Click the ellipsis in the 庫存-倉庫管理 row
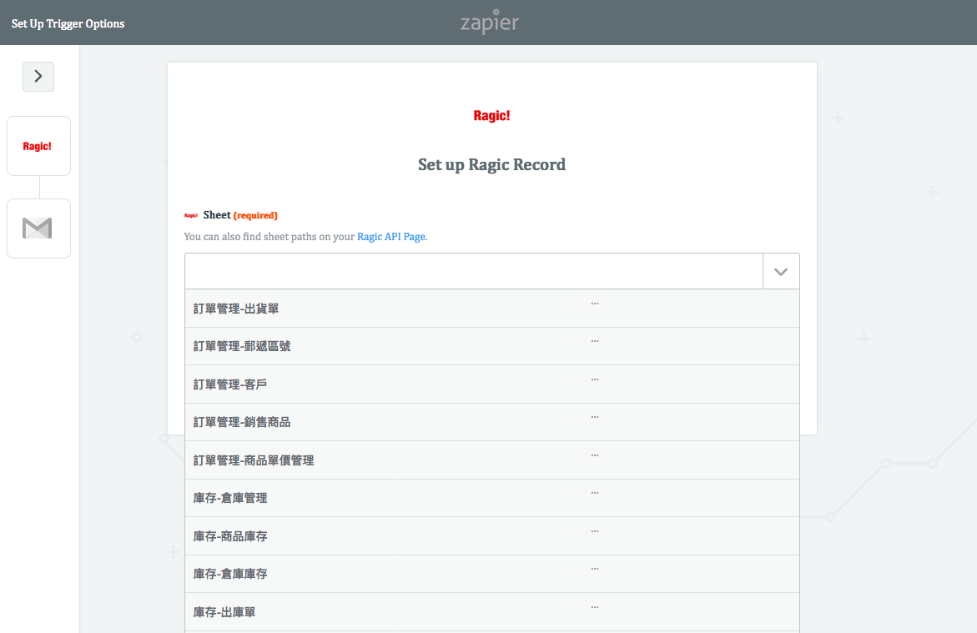This screenshot has height=633, width=977. tap(595, 493)
